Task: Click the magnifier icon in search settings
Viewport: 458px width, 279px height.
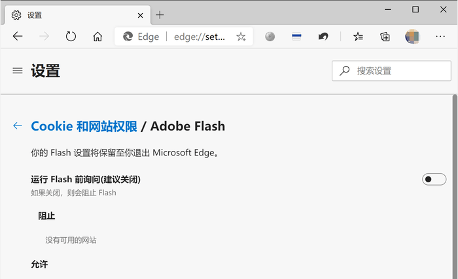Action: (345, 71)
